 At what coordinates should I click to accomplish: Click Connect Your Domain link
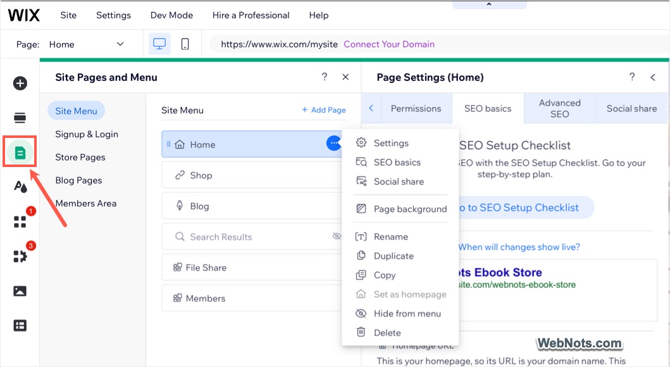pyautogui.click(x=389, y=44)
